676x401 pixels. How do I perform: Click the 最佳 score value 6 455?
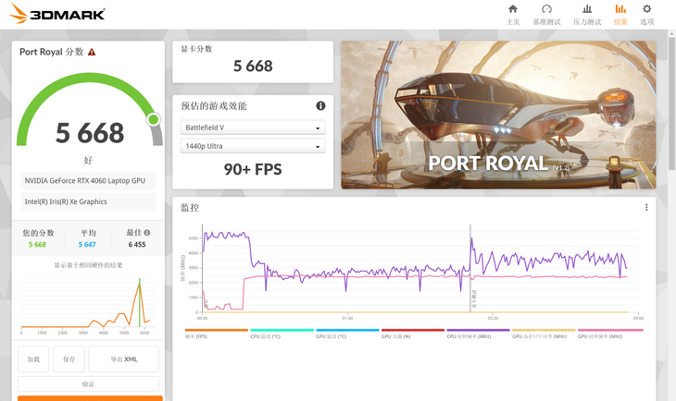(x=137, y=244)
